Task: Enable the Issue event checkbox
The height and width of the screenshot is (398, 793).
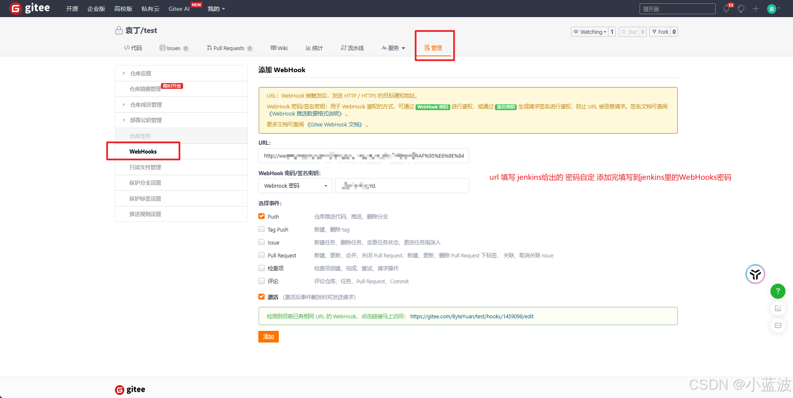Action: 262,242
